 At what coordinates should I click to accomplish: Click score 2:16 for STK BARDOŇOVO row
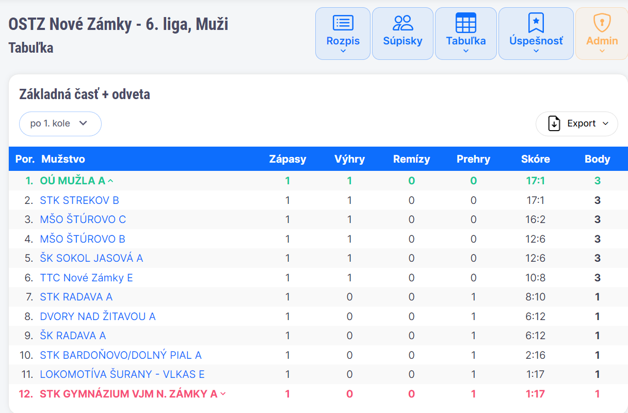coord(536,355)
